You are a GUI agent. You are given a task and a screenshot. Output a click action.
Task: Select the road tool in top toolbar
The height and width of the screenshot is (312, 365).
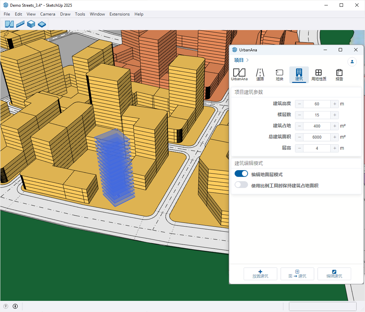20,24
